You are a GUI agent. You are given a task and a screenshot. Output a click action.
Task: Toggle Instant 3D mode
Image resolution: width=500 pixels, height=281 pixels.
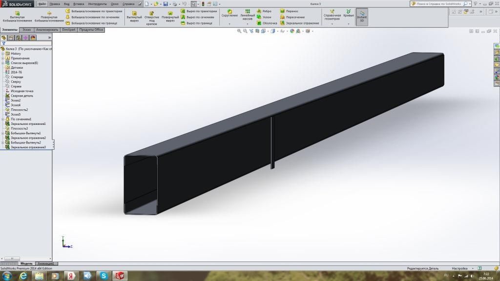coord(362,17)
